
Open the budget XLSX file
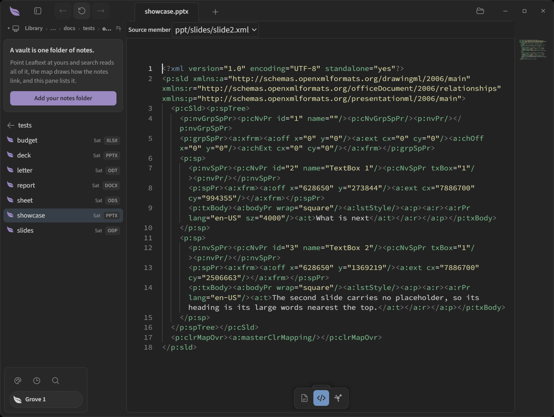coord(63,140)
